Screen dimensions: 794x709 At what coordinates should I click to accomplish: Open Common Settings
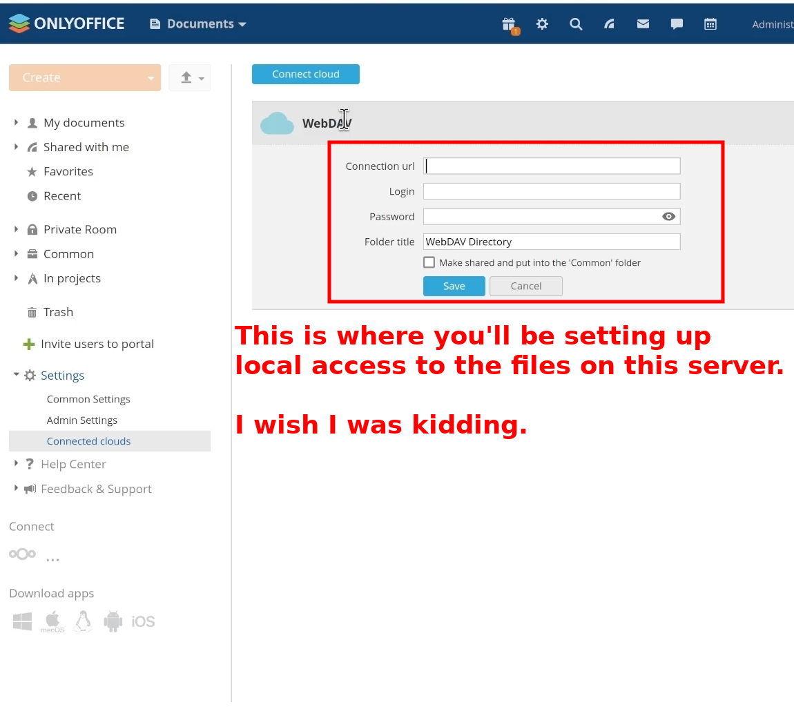[88, 399]
